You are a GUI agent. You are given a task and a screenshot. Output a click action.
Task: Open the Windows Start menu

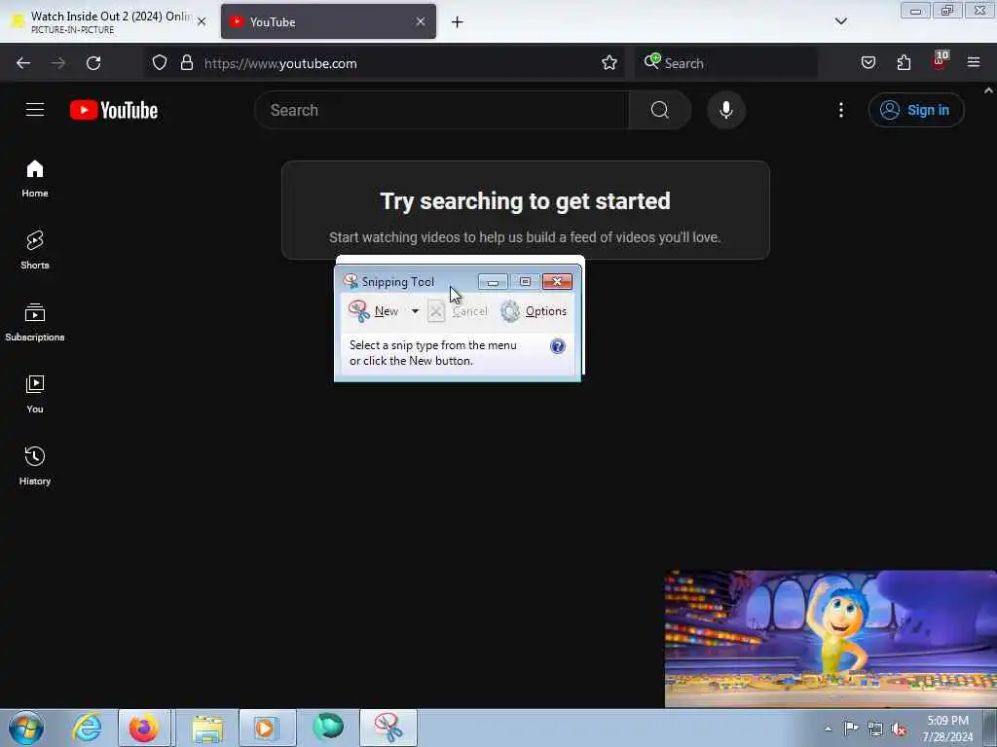point(26,728)
